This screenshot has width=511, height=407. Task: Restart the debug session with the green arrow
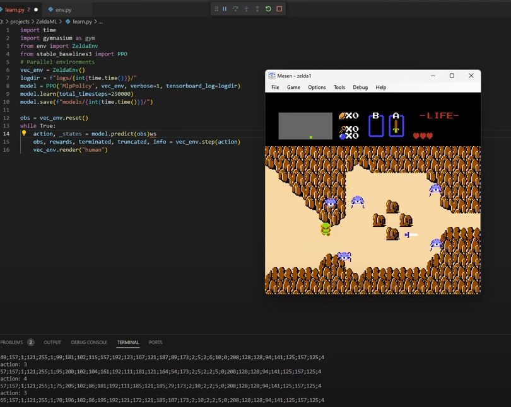tap(268, 9)
